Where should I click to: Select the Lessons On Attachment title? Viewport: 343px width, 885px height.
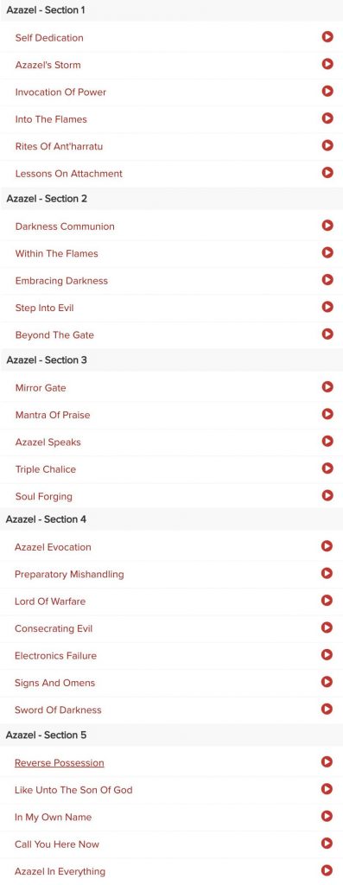click(x=69, y=173)
